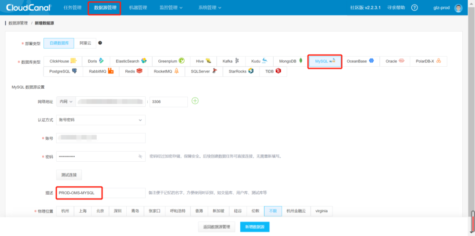This screenshot has width=475, height=236.
Task: Click the port field showing 3306
Action: (169, 102)
